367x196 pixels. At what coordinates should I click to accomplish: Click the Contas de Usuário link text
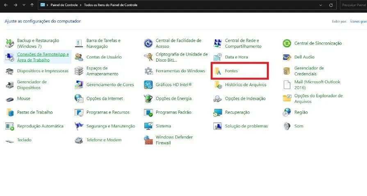pyautogui.click(x=104, y=57)
